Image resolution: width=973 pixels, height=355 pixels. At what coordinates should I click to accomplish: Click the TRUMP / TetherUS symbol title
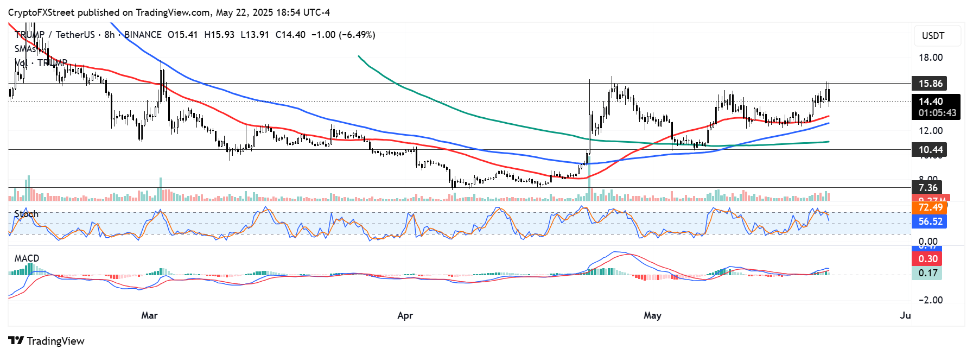[x=55, y=35]
